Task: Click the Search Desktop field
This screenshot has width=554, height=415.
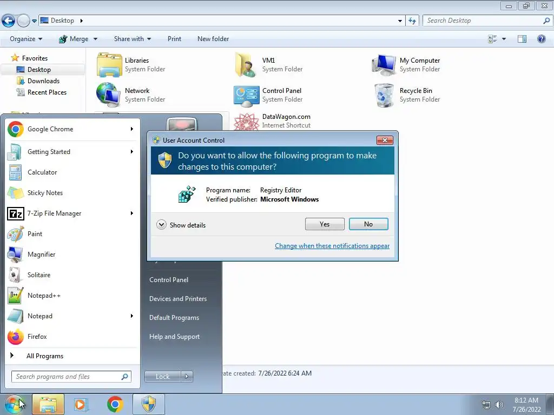Action: [x=487, y=21]
